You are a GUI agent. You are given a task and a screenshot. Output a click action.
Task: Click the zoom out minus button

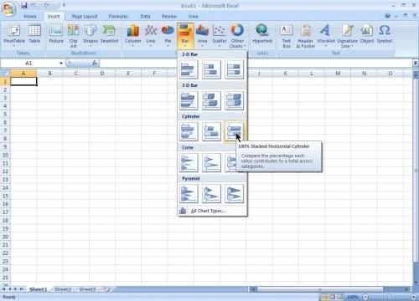pyautogui.click(x=366, y=297)
